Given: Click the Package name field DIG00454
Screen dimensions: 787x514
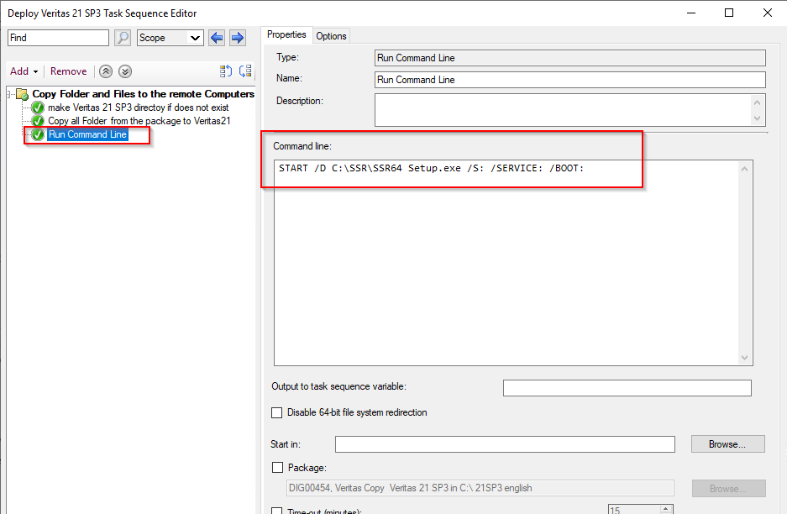Looking at the screenshot, I should (480, 488).
